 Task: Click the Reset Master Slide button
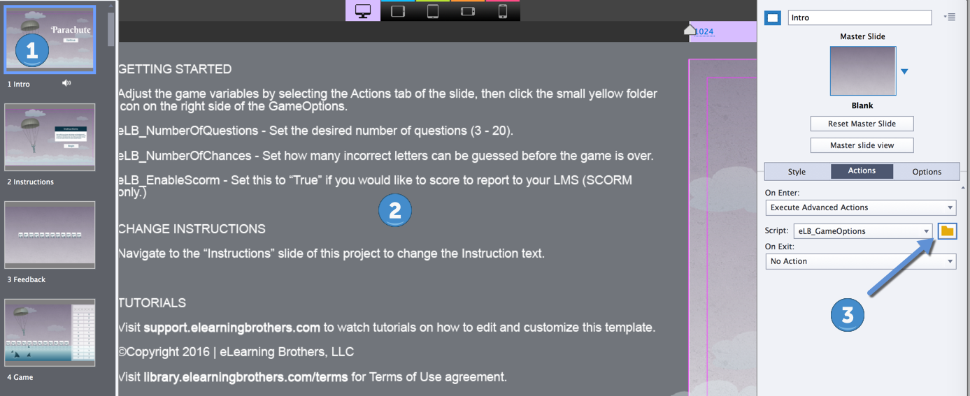[x=862, y=124]
